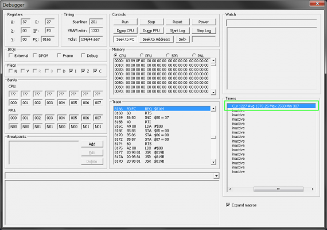Click the Y register field
The width and height of the screenshot is (327, 230).
tap(26, 39)
